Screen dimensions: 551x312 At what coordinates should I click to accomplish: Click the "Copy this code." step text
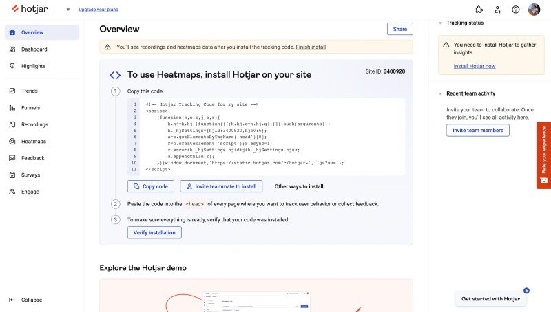(x=145, y=91)
